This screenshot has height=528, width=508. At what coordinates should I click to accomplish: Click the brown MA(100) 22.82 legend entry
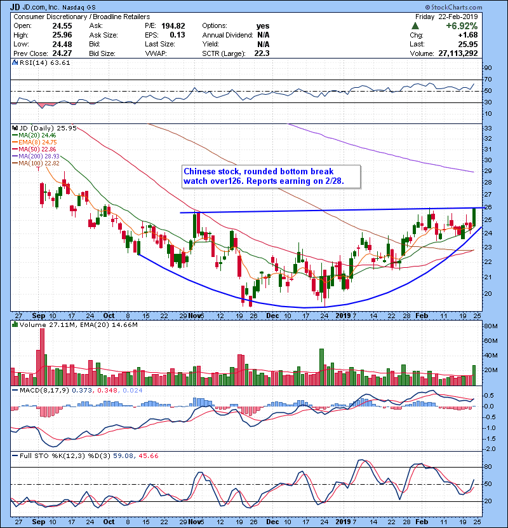(36, 163)
